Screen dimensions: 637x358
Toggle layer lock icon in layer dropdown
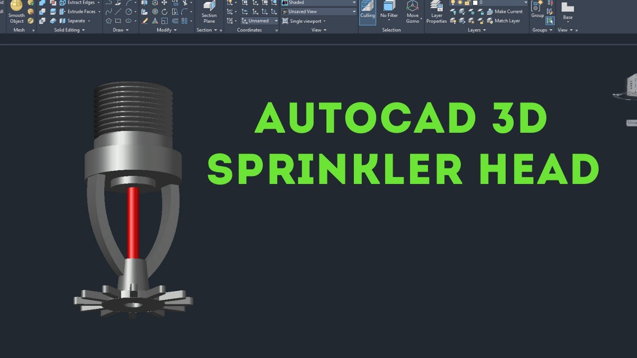pos(467,2)
